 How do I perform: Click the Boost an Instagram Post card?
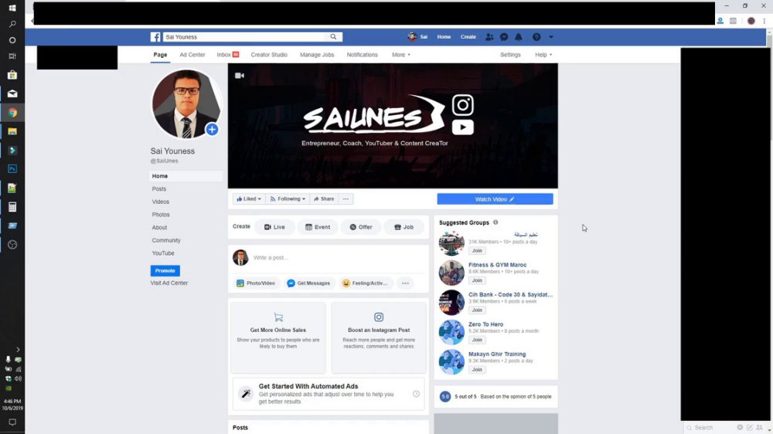379,337
